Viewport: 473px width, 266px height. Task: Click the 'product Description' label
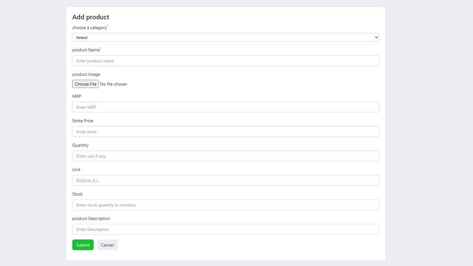[x=91, y=218]
